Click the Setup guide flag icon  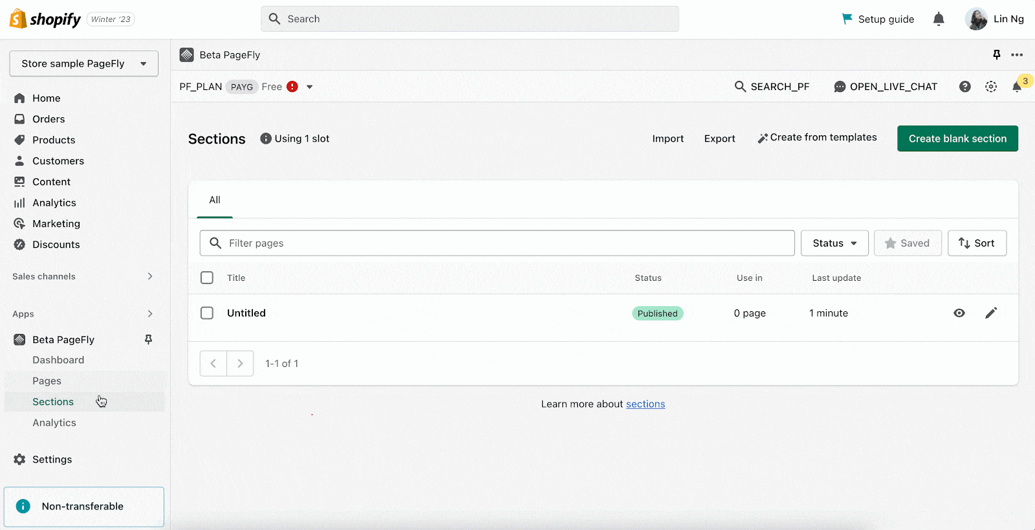[847, 19]
